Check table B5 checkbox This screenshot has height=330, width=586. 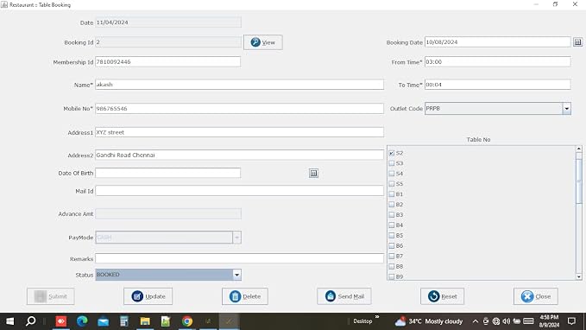pos(392,235)
